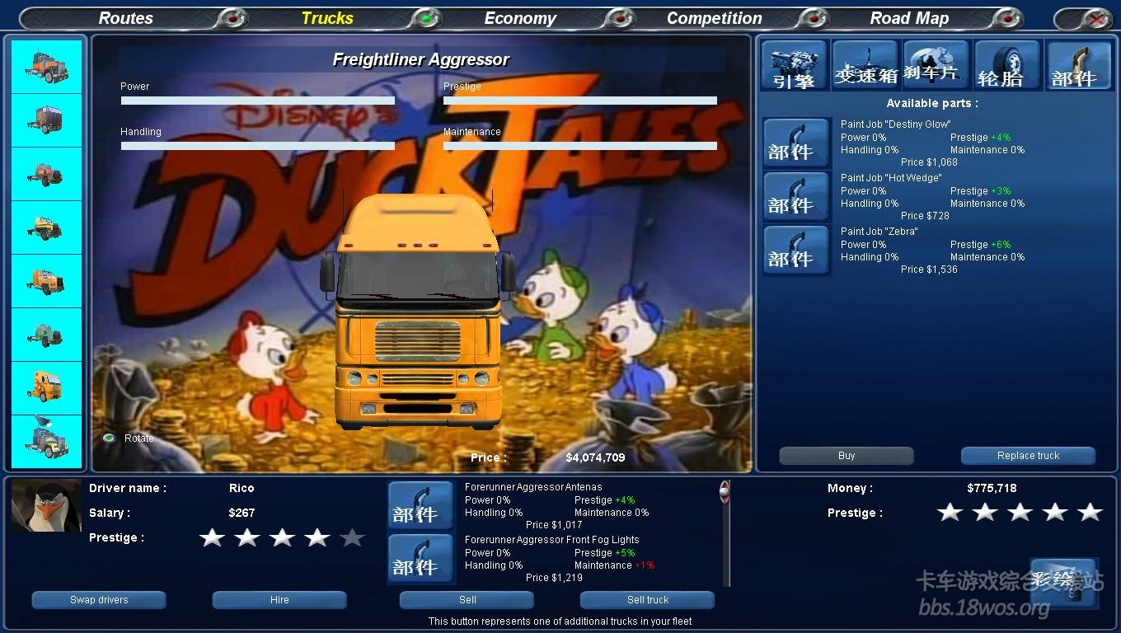Select the seventh fleet truck, orange cab-over
The height and width of the screenshot is (633, 1121).
pos(46,388)
